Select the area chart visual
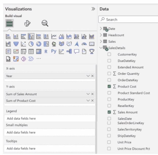This screenshot has height=155, width=158. click(x=61, y=36)
